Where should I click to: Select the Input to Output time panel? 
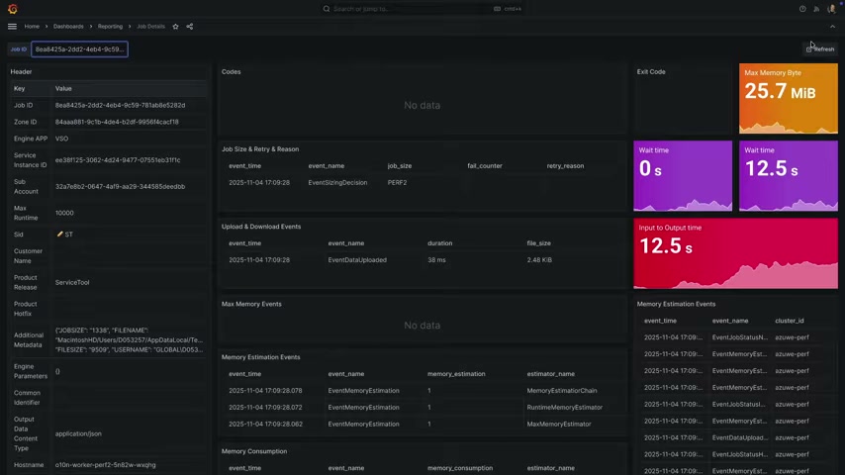pyautogui.click(x=735, y=253)
